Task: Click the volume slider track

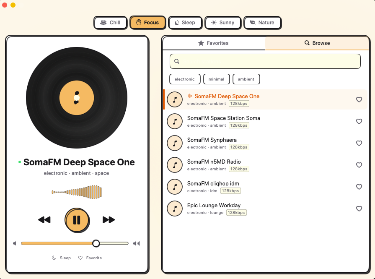Action: (75, 244)
